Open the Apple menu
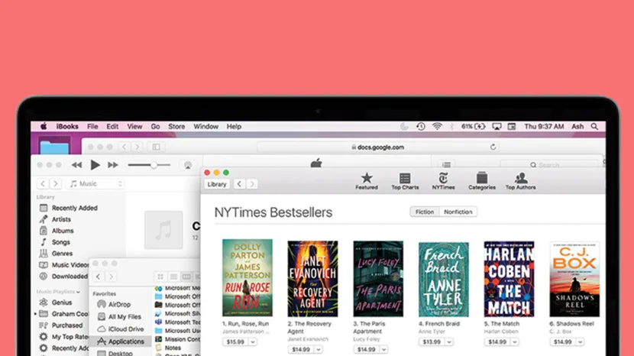 [44, 126]
